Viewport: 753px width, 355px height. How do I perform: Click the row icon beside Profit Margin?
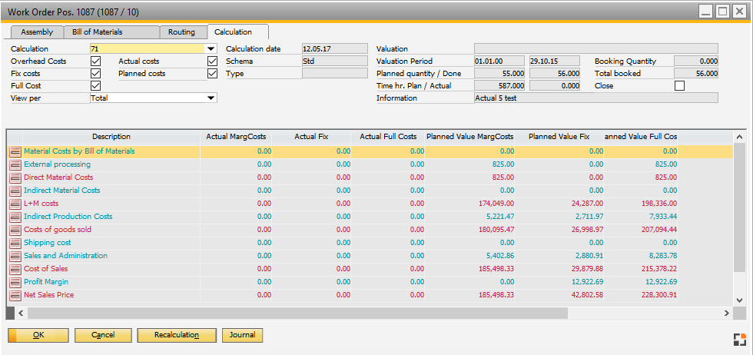[x=15, y=282]
